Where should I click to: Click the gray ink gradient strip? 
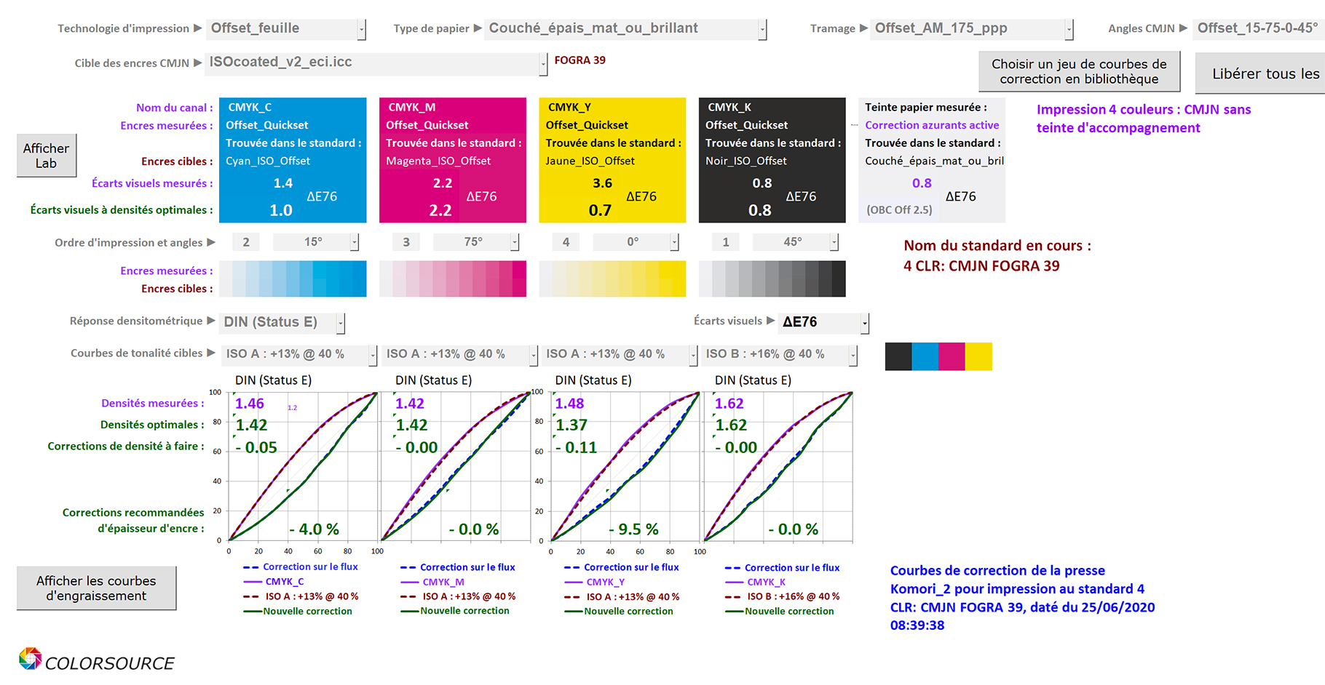tap(772, 279)
